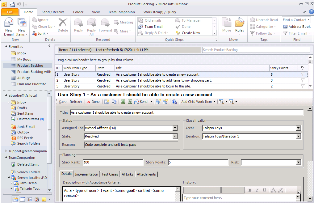Switch to Work Item(s) / Query tab

pos(160,12)
